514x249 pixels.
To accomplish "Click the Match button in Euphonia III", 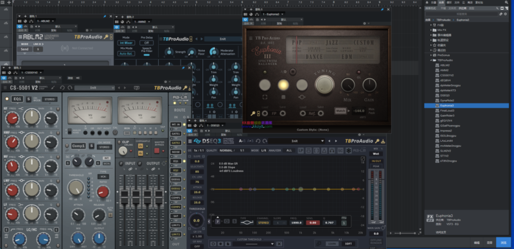I will 341,111.
